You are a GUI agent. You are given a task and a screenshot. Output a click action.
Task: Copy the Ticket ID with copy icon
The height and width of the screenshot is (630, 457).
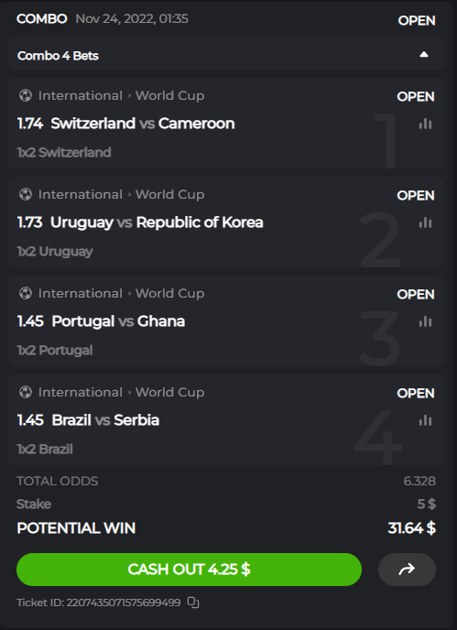click(x=193, y=603)
